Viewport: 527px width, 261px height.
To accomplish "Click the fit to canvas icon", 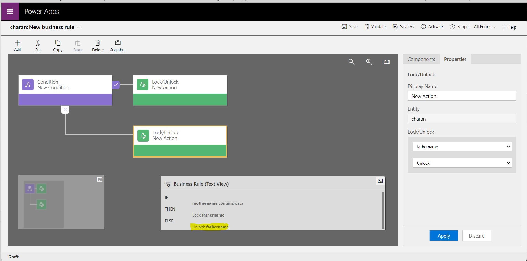I will point(387,62).
